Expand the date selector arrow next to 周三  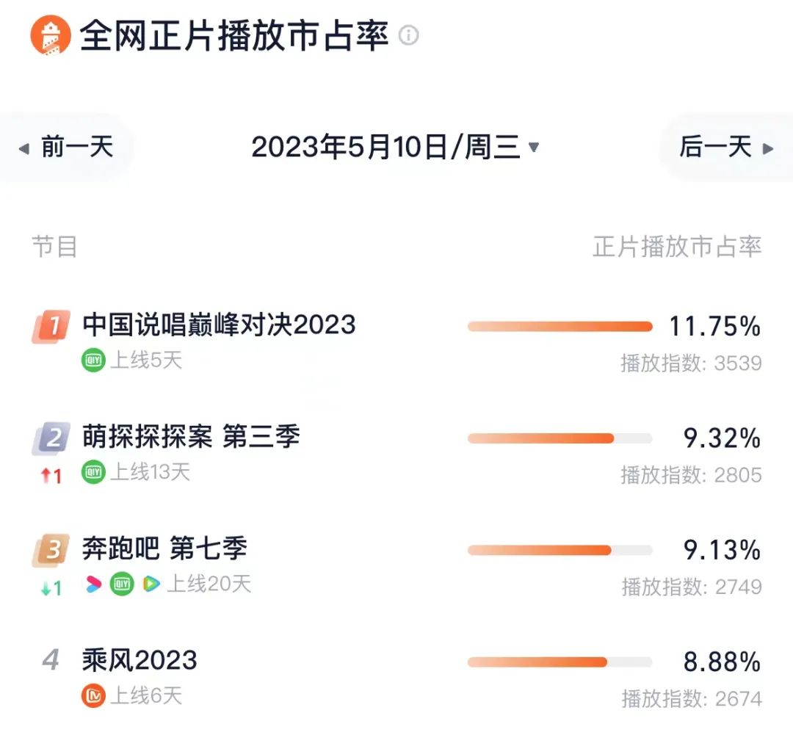point(535,147)
